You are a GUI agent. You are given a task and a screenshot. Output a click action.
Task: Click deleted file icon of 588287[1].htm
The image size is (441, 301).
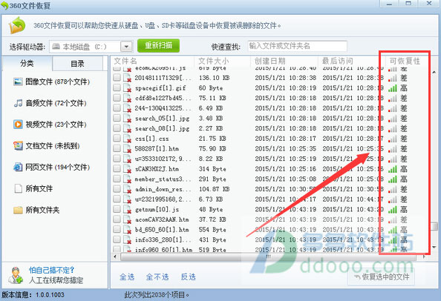pyautogui.click(x=128, y=148)
